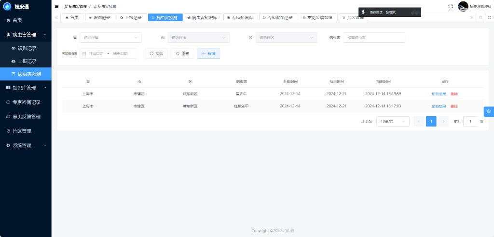Open 片区管理 in the sidebar
Image resolution: width=494 pixels, height=237 pixels.
point(26,131)
